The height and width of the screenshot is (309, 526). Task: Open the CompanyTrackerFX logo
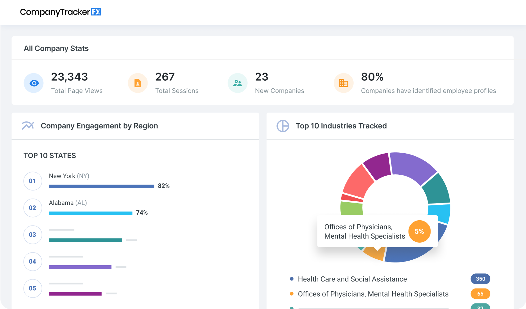click(61, 12)
